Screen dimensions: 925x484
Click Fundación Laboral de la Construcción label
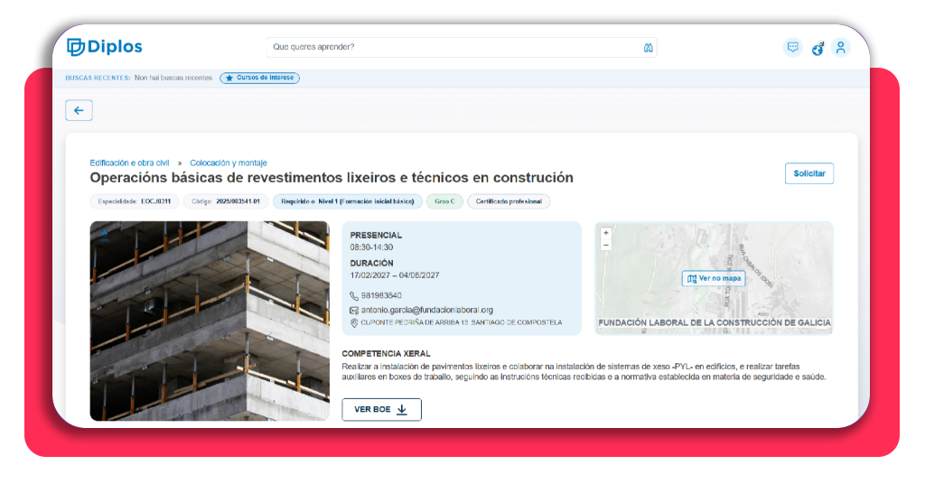[715, 323]
